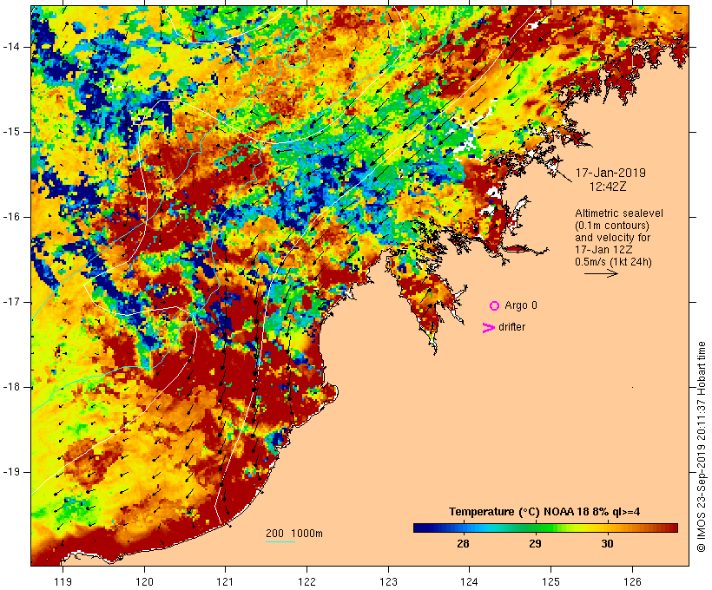Click the '123' longitude axis label
This screenshot has height=590, width=712.
388,581
